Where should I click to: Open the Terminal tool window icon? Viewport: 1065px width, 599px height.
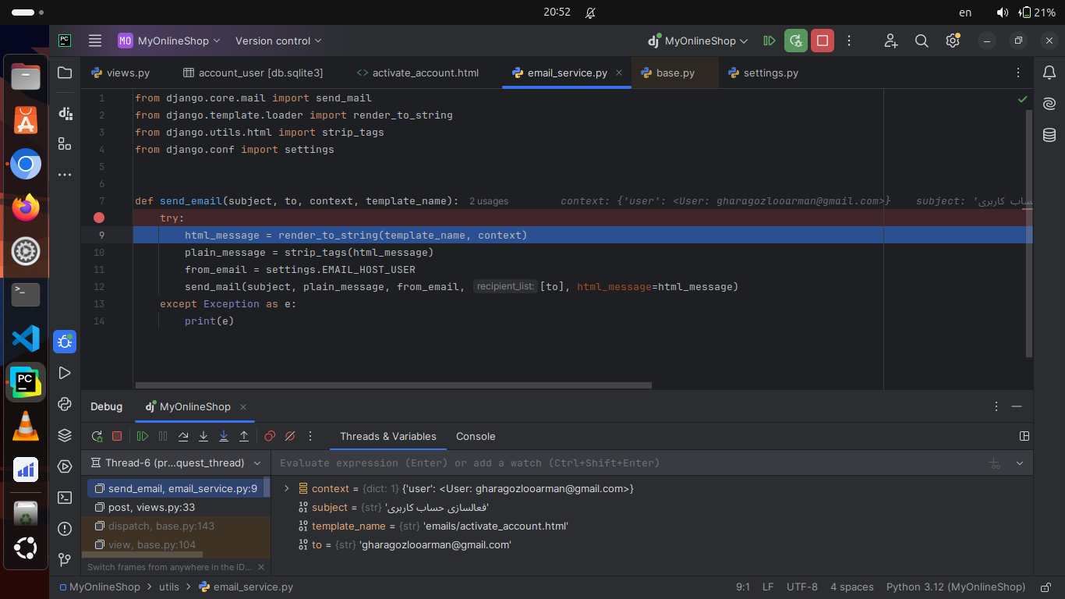65,498
